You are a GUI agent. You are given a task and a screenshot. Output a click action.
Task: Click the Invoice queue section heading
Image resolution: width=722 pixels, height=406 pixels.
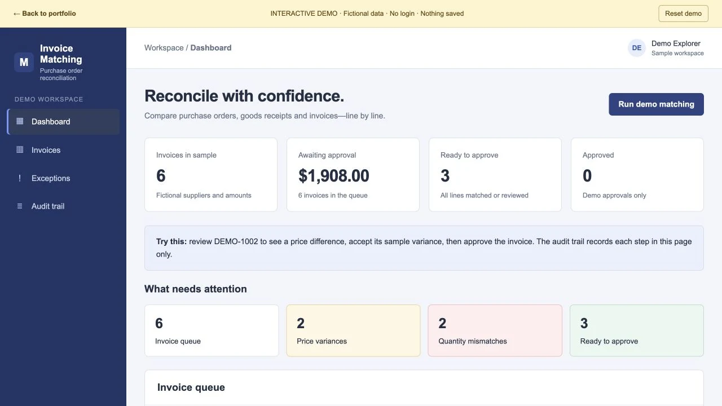(191, 387)
